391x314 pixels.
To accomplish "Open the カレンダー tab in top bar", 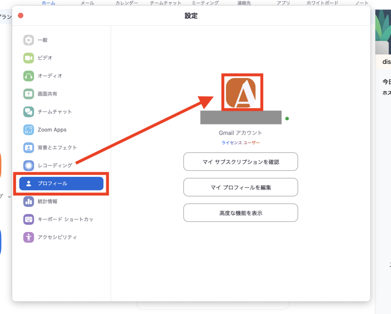I will pos(127,3).
